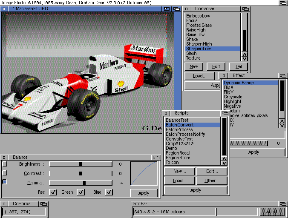288x218 pixels.
Task: Click the Effect window amount slider
Action: click(249, 143)
